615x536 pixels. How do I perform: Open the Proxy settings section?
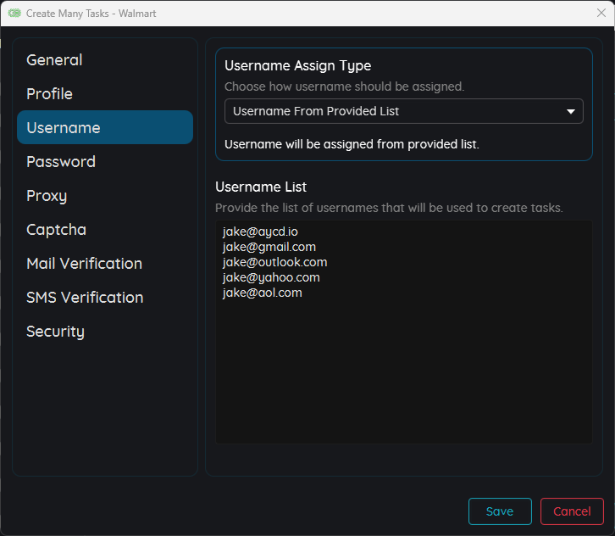coord(47,196)
